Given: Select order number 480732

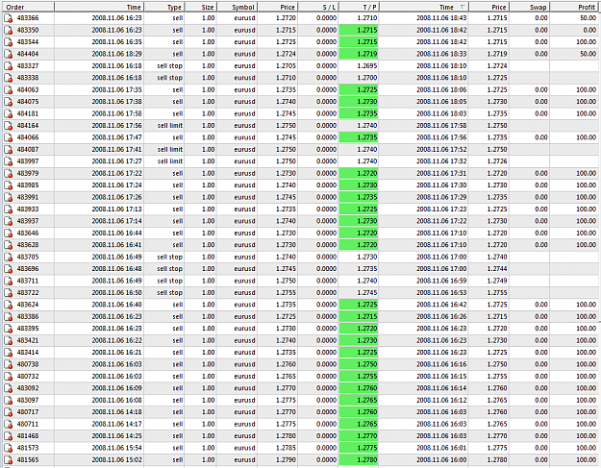Looking at the screenshot, I should pos(28,376).
